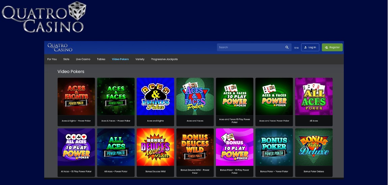
Task: Open the Bonus Poker Deluxe thumbnail
Action: tap(314, 147)
